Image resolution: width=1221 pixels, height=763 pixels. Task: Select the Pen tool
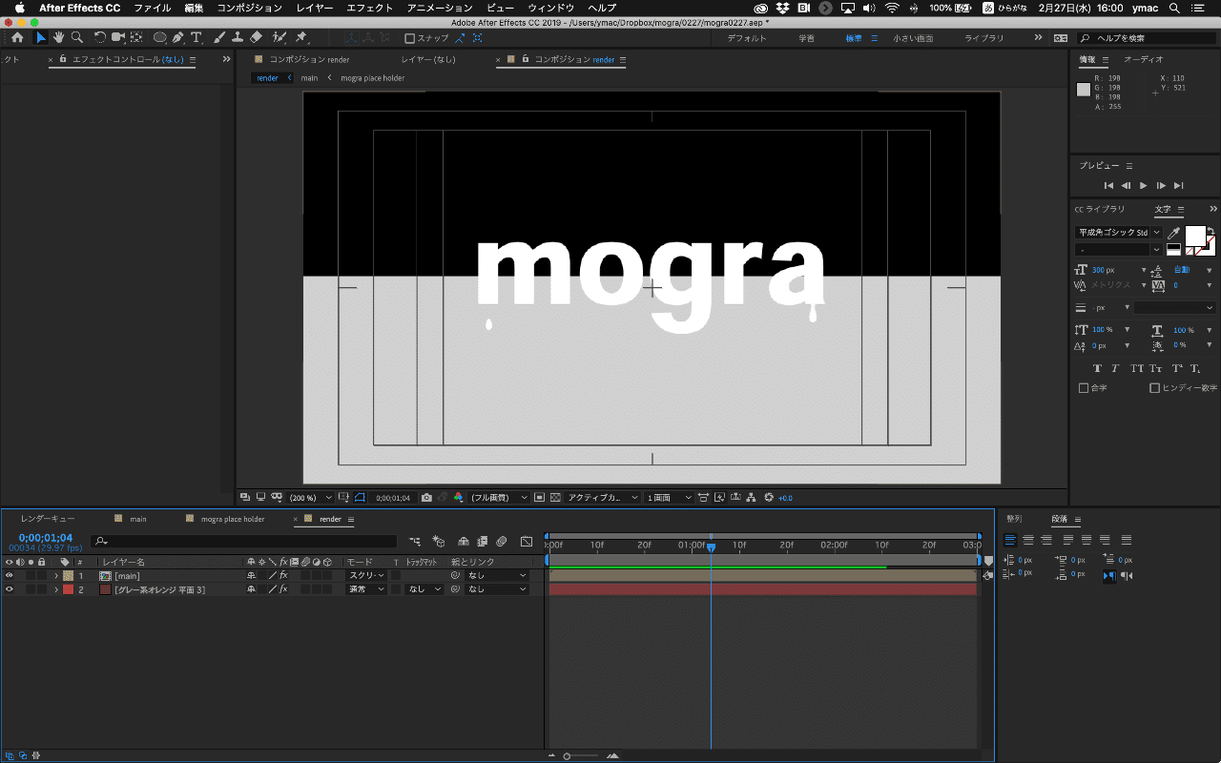click(178, 38)
